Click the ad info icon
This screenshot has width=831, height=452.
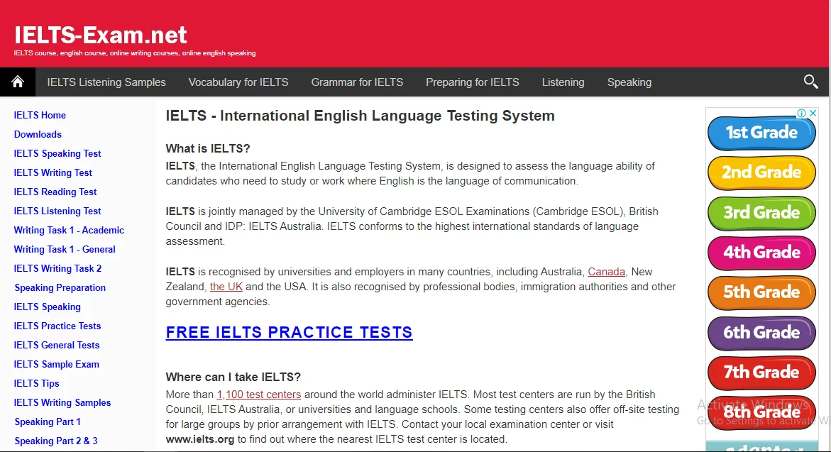pos(801,114)
